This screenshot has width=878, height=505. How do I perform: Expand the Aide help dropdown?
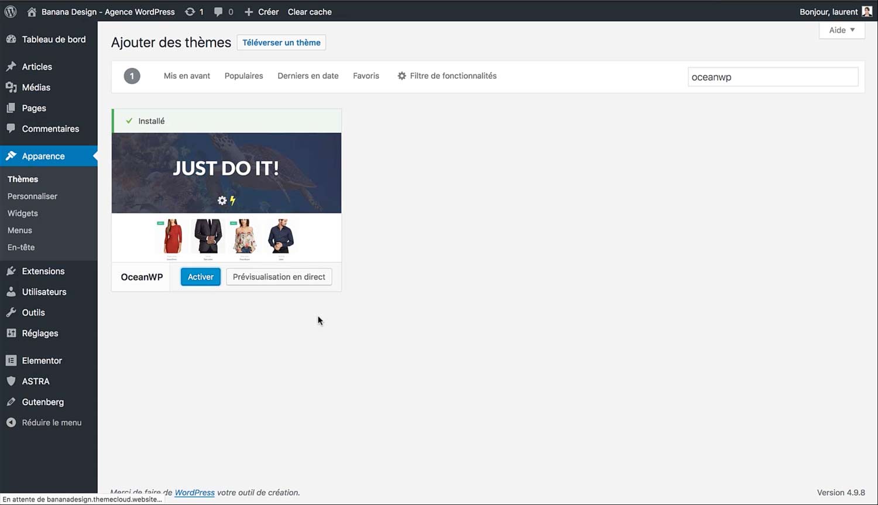tap(842, 30)
